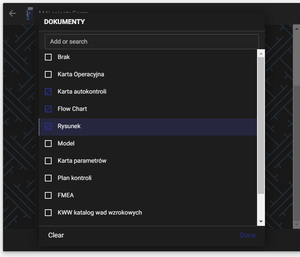Uncheck the Rysunek option
Viewport: 300px width, 257px height.
click(x=48, y=126)
